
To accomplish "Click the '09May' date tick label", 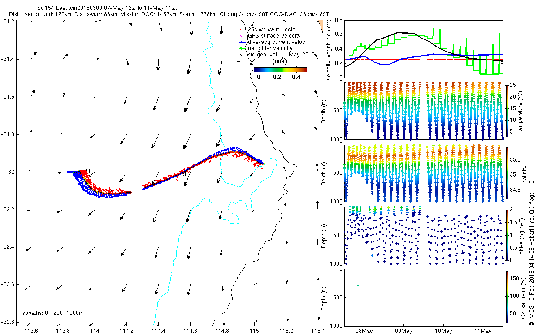I will (x=403, y=331).
